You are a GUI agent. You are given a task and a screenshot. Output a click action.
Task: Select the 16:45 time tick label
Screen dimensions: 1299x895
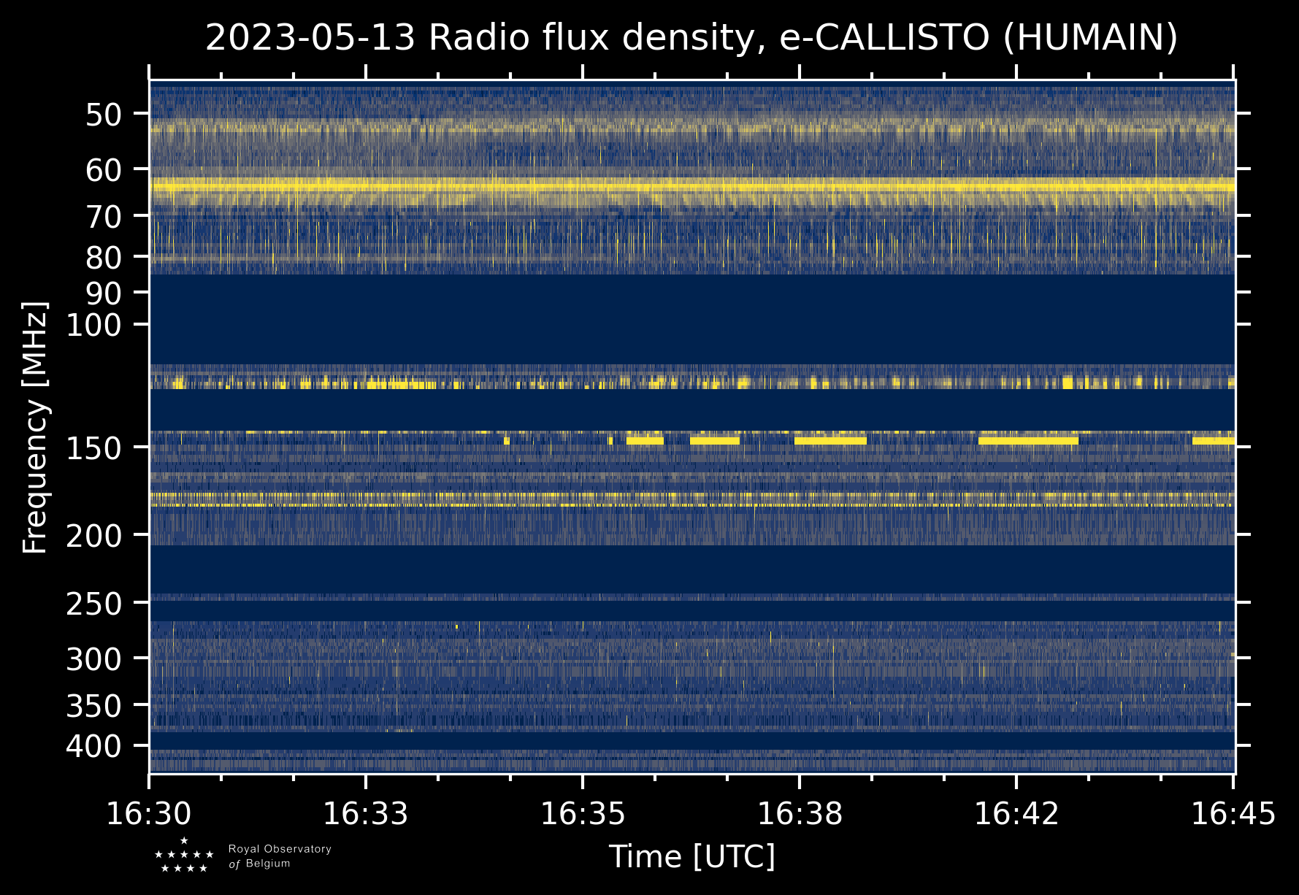(x=1233, y=814)
